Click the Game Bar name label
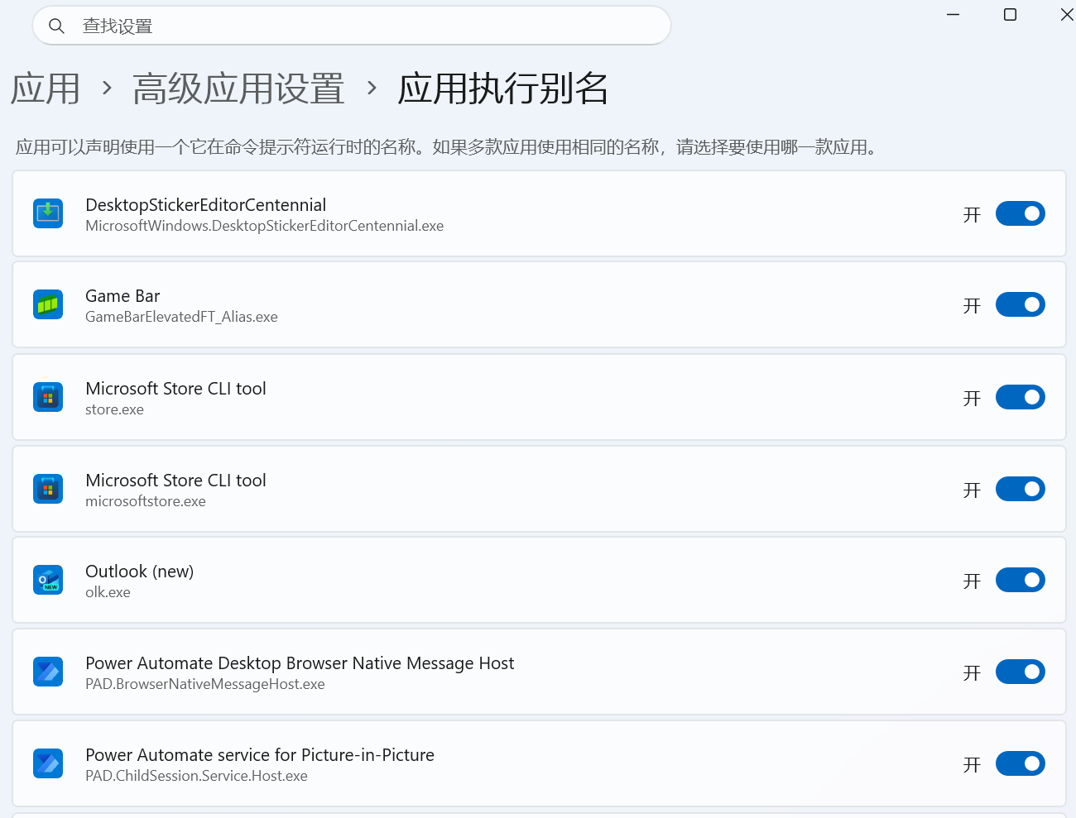 (x=122, y=295)
